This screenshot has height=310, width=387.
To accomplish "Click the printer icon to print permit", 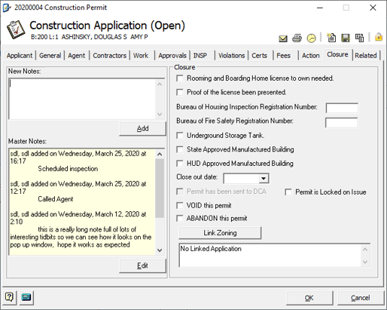I will [x=297, y=38].
